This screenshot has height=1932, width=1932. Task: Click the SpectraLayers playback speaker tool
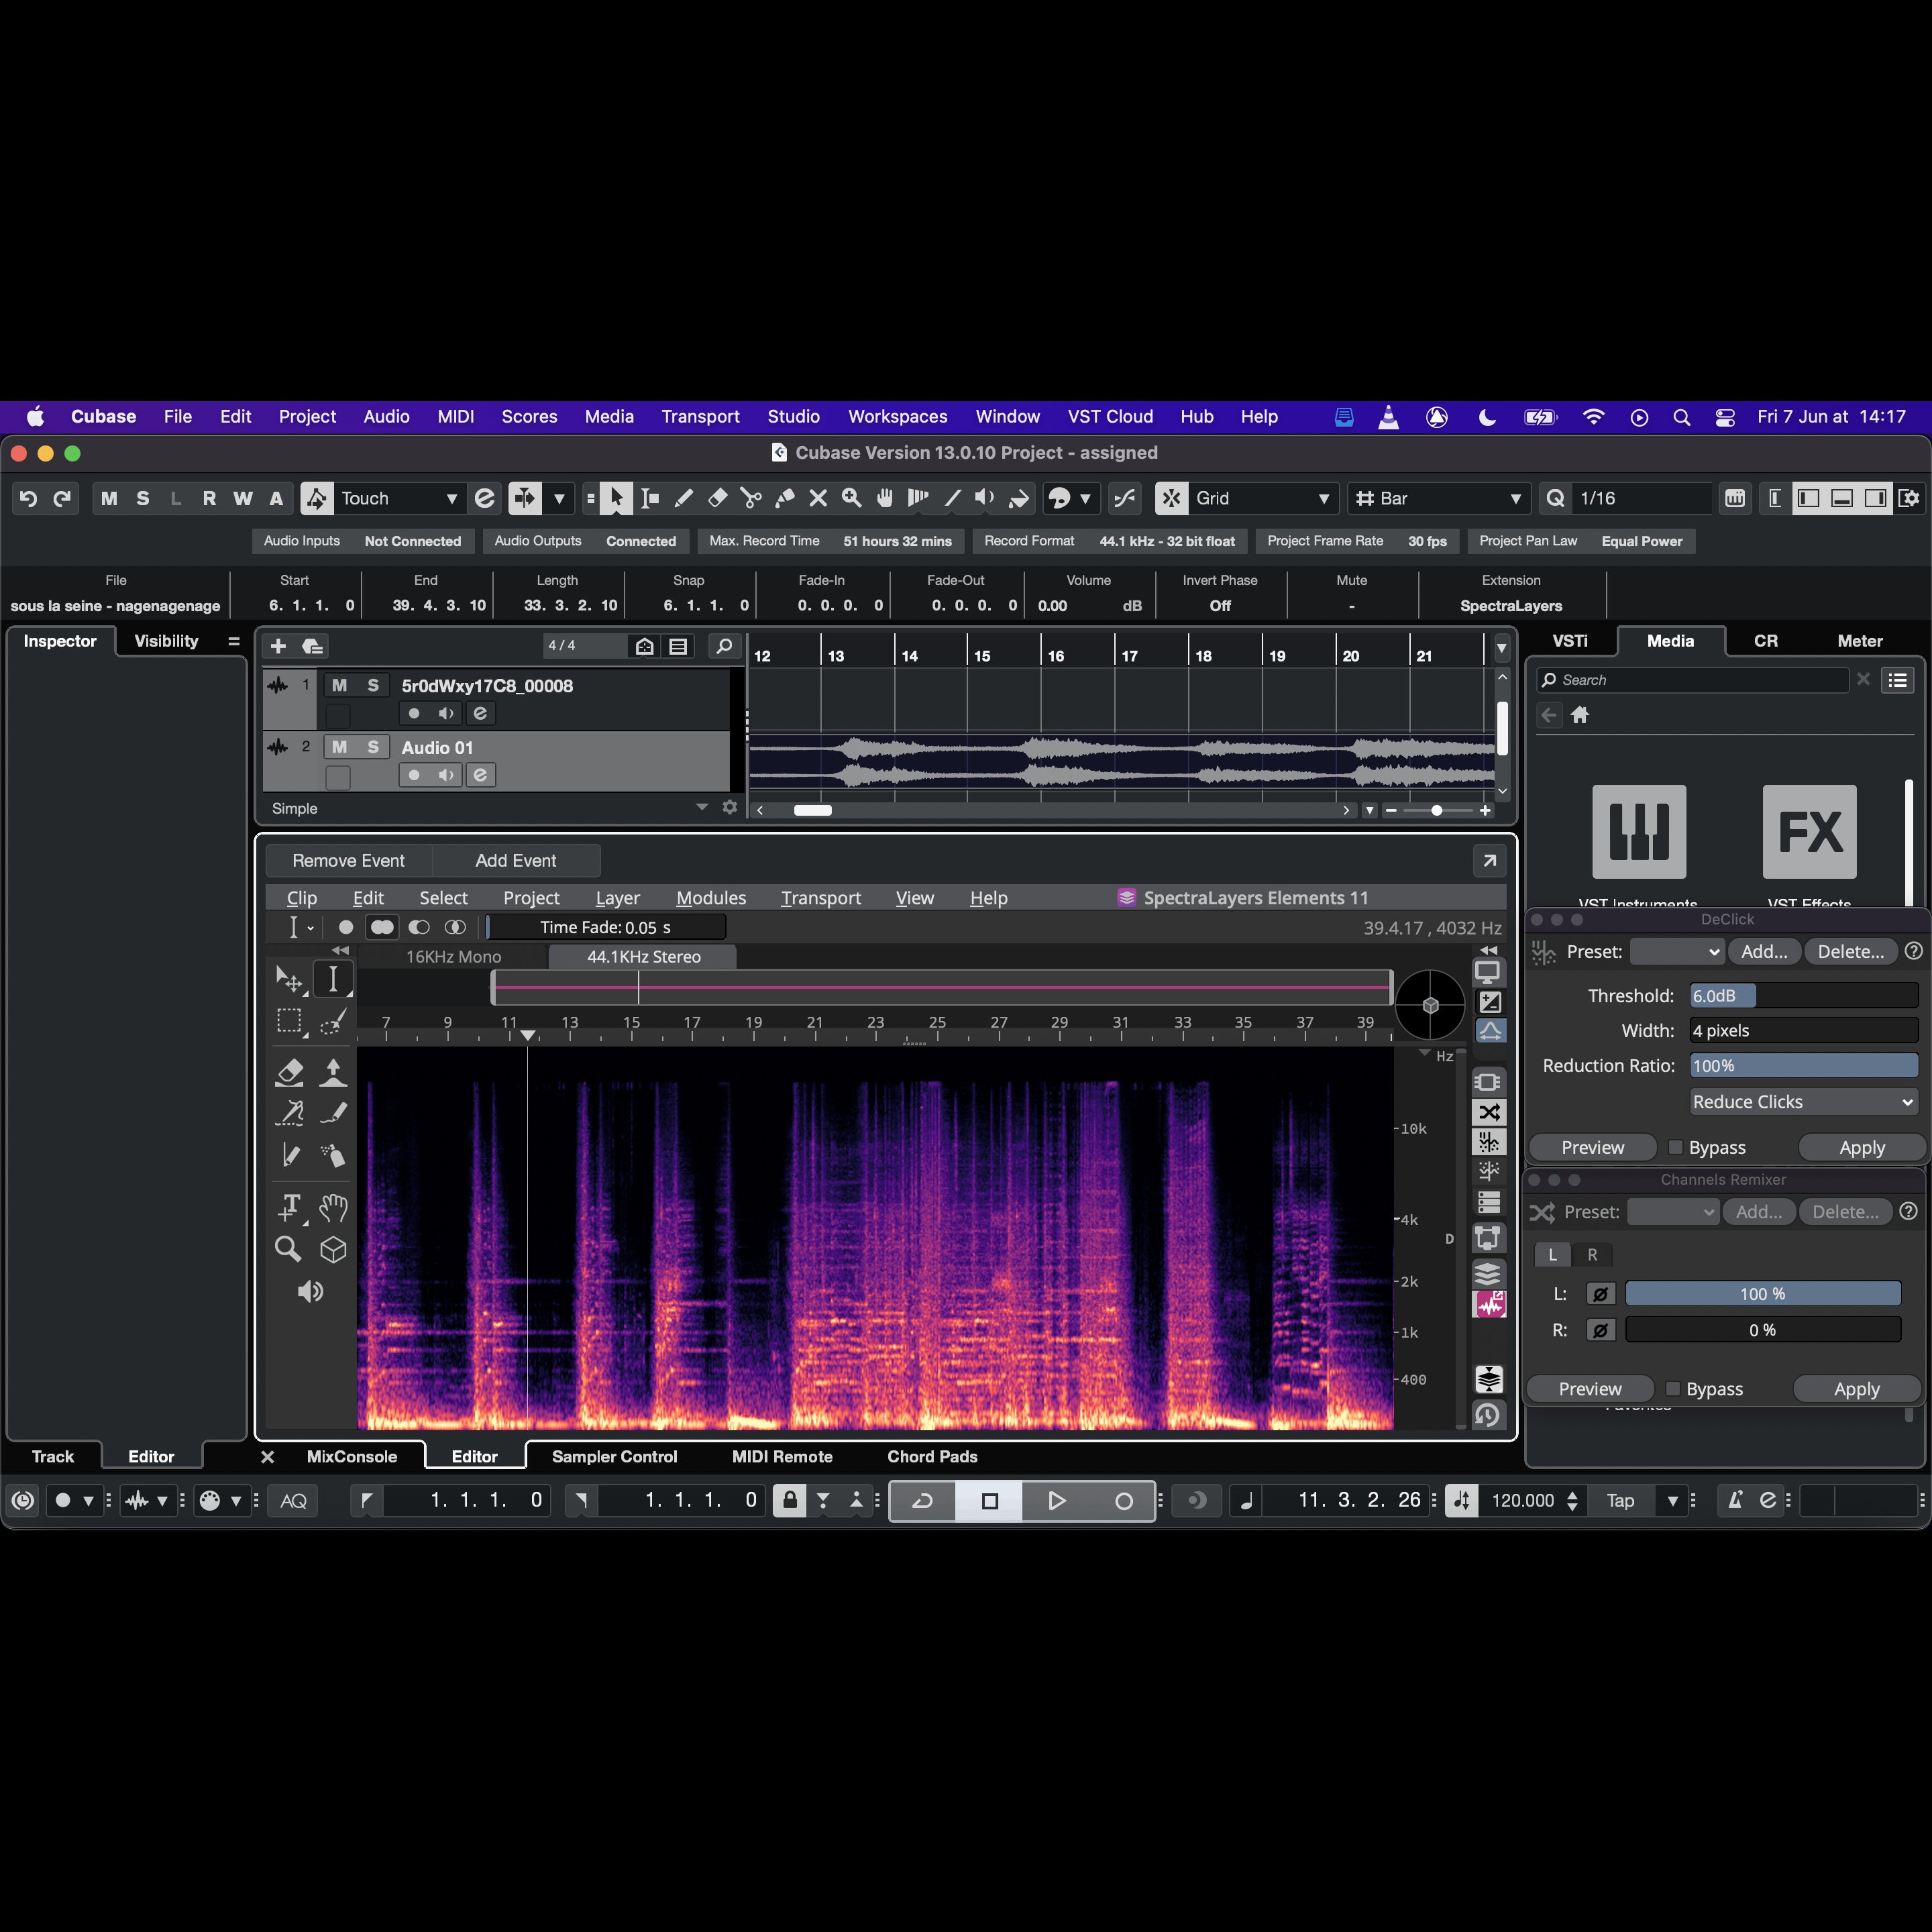tap(310, 1291)
